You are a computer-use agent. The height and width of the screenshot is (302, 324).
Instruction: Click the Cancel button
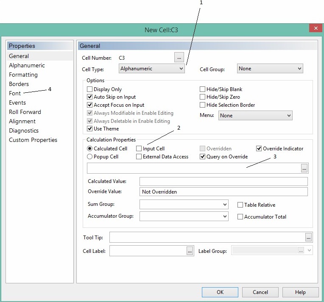pos(260,292)
